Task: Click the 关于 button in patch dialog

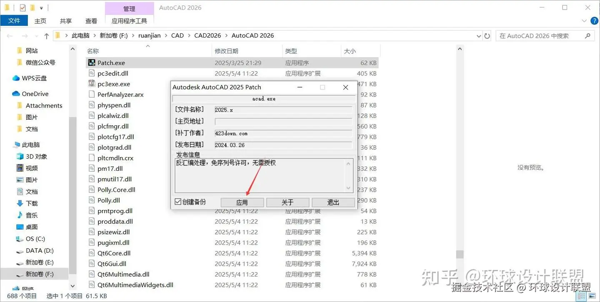Action: point(287,202)
